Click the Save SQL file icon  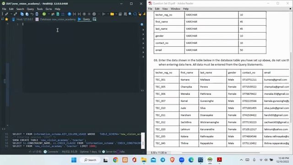tap(120, 14)
